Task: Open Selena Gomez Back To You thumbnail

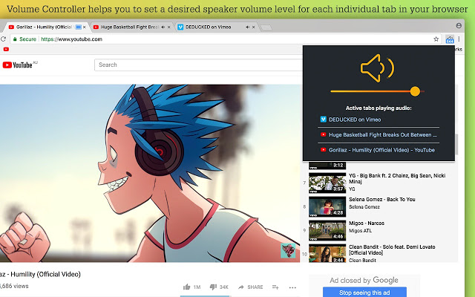Action: [x=325, y=206]
